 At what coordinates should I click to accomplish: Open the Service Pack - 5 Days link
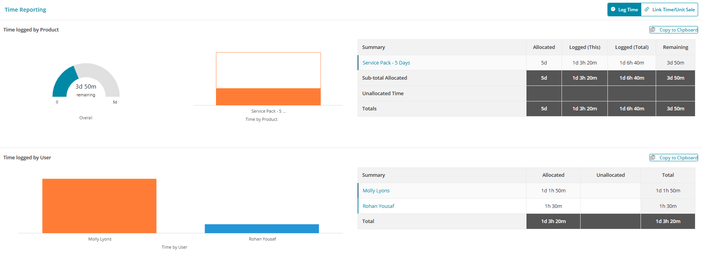click(x=386, y=63)
